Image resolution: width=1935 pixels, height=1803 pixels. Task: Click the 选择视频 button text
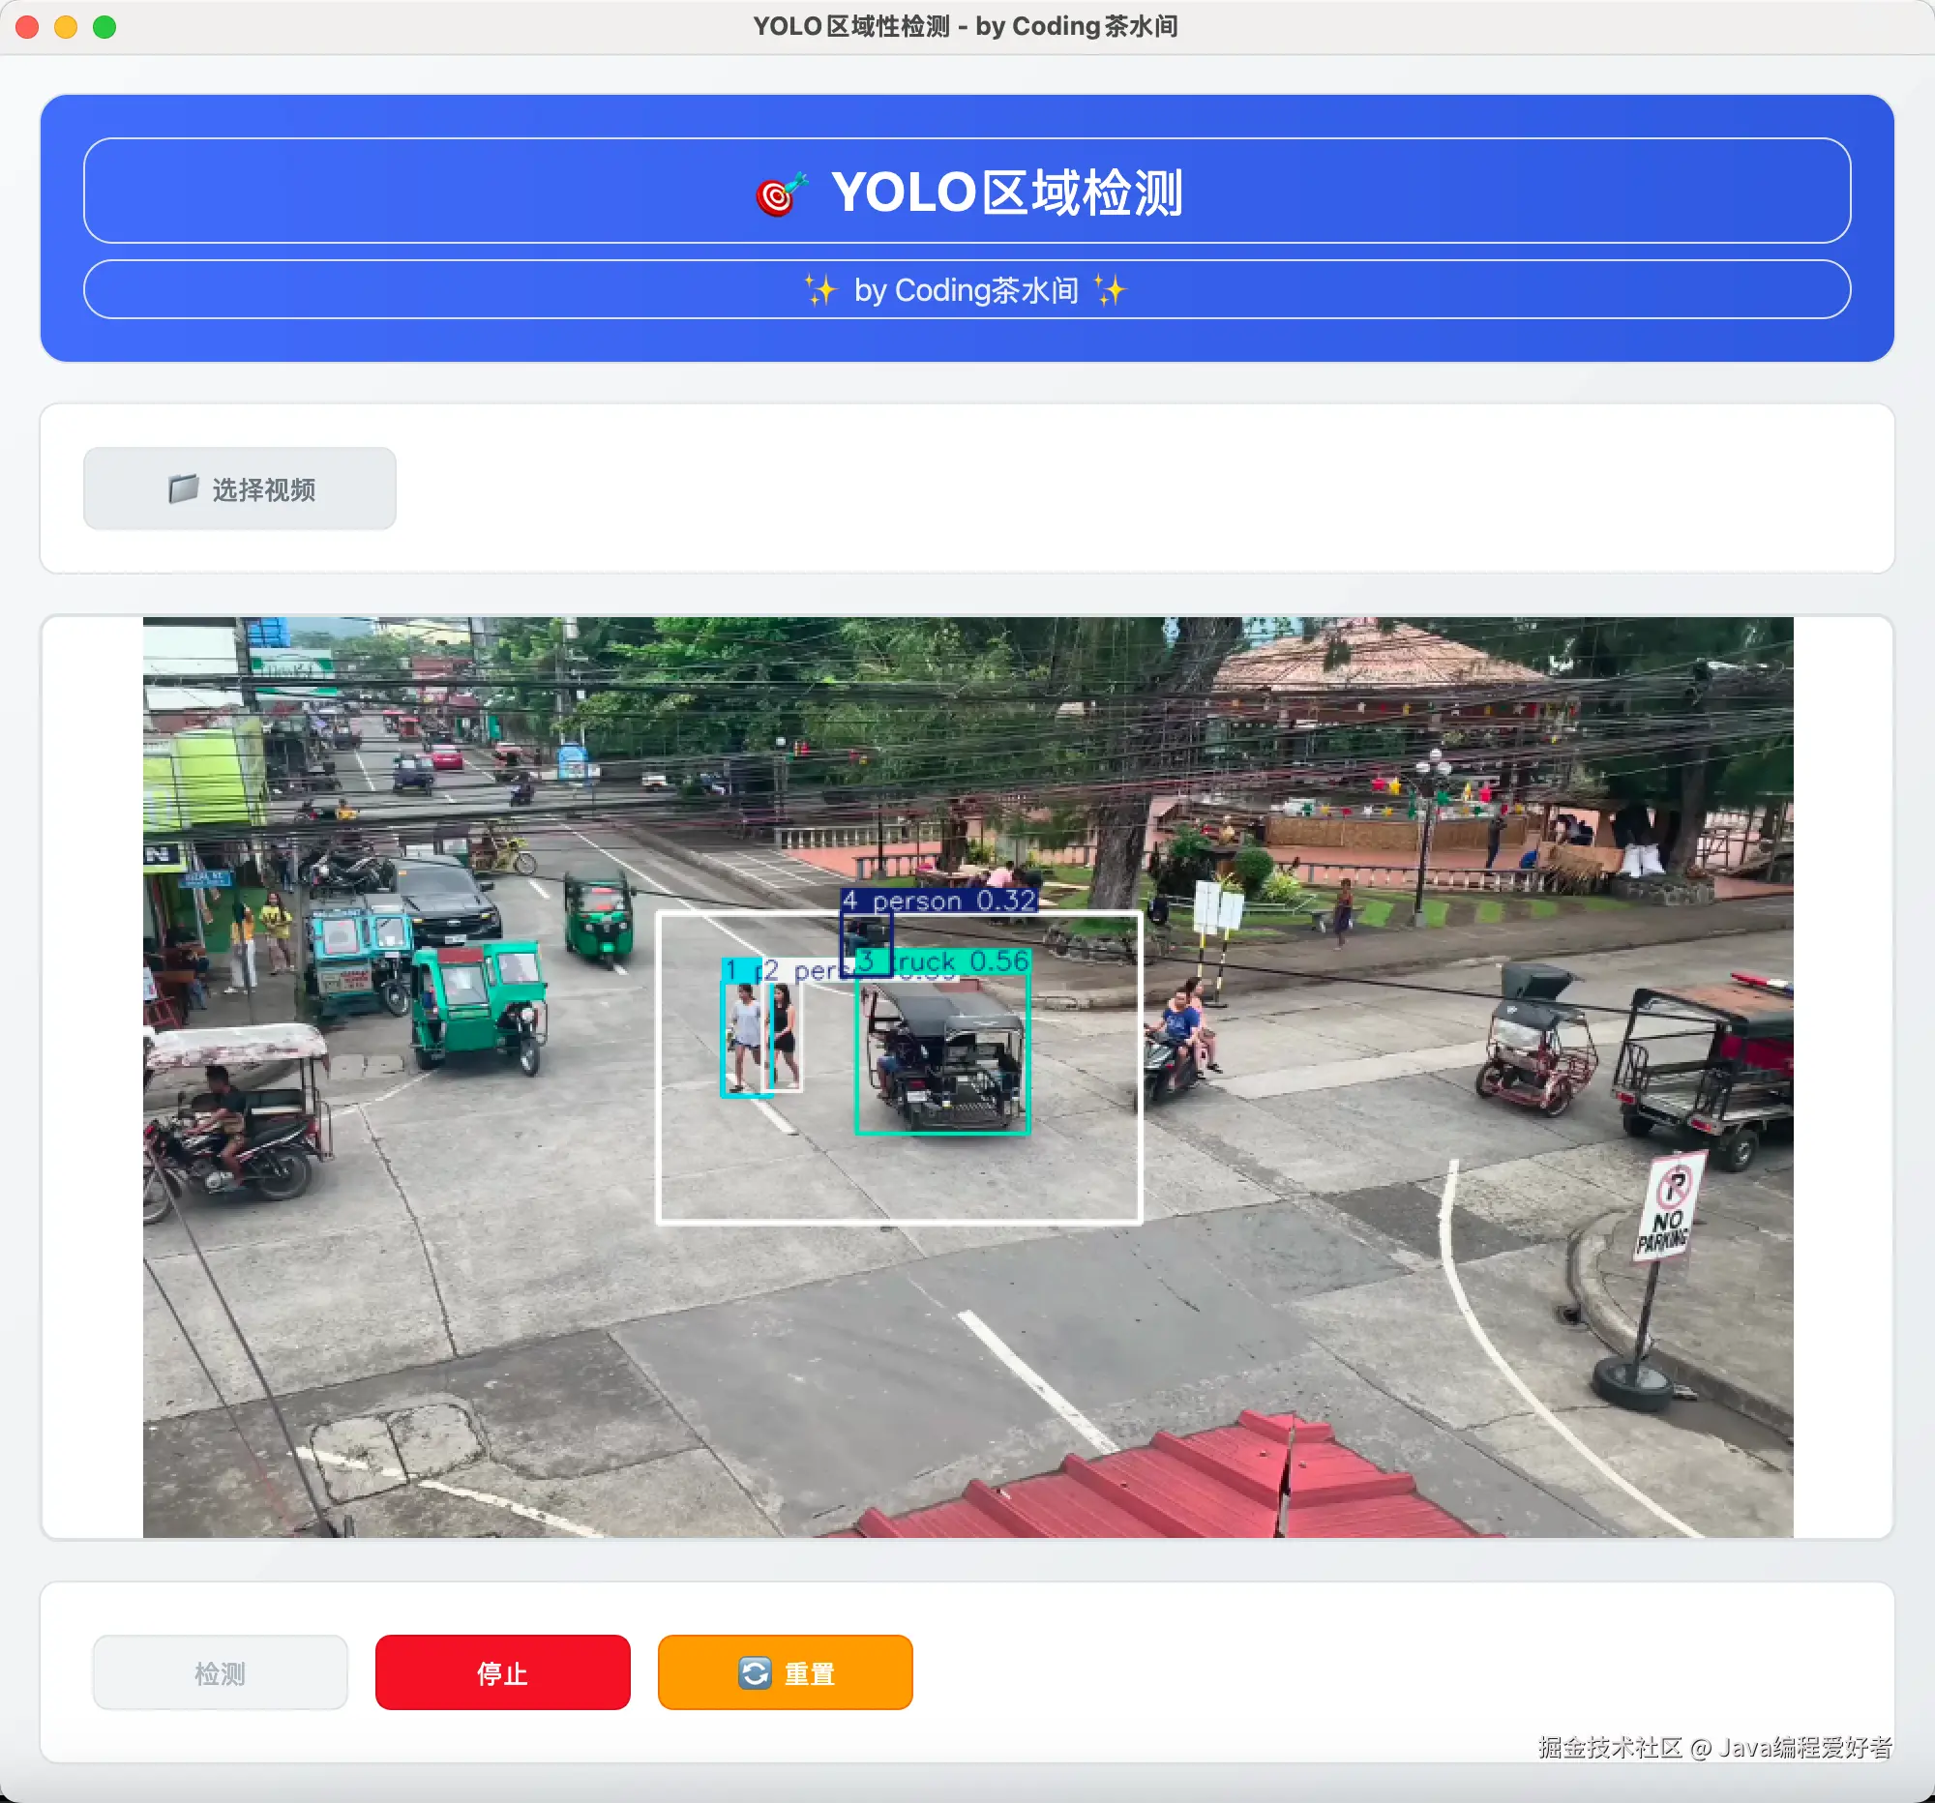pos(264,489)
